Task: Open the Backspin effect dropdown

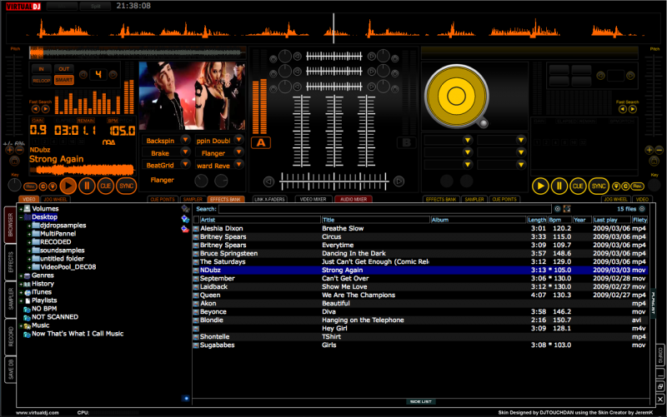Action: click(185, 140)
